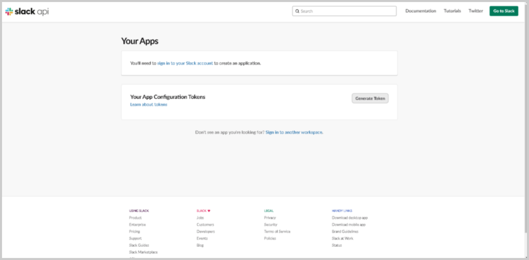Open Download desktop app link
This screenshot has width=529, height=260.
coord(350,218)
